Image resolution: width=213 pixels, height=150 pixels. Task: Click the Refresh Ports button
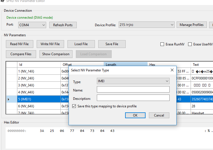point(63,25)
